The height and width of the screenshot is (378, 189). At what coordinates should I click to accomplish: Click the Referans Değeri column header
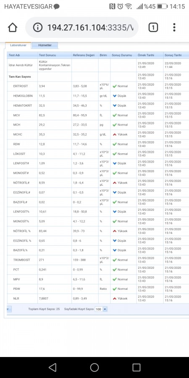pos(85,55)
